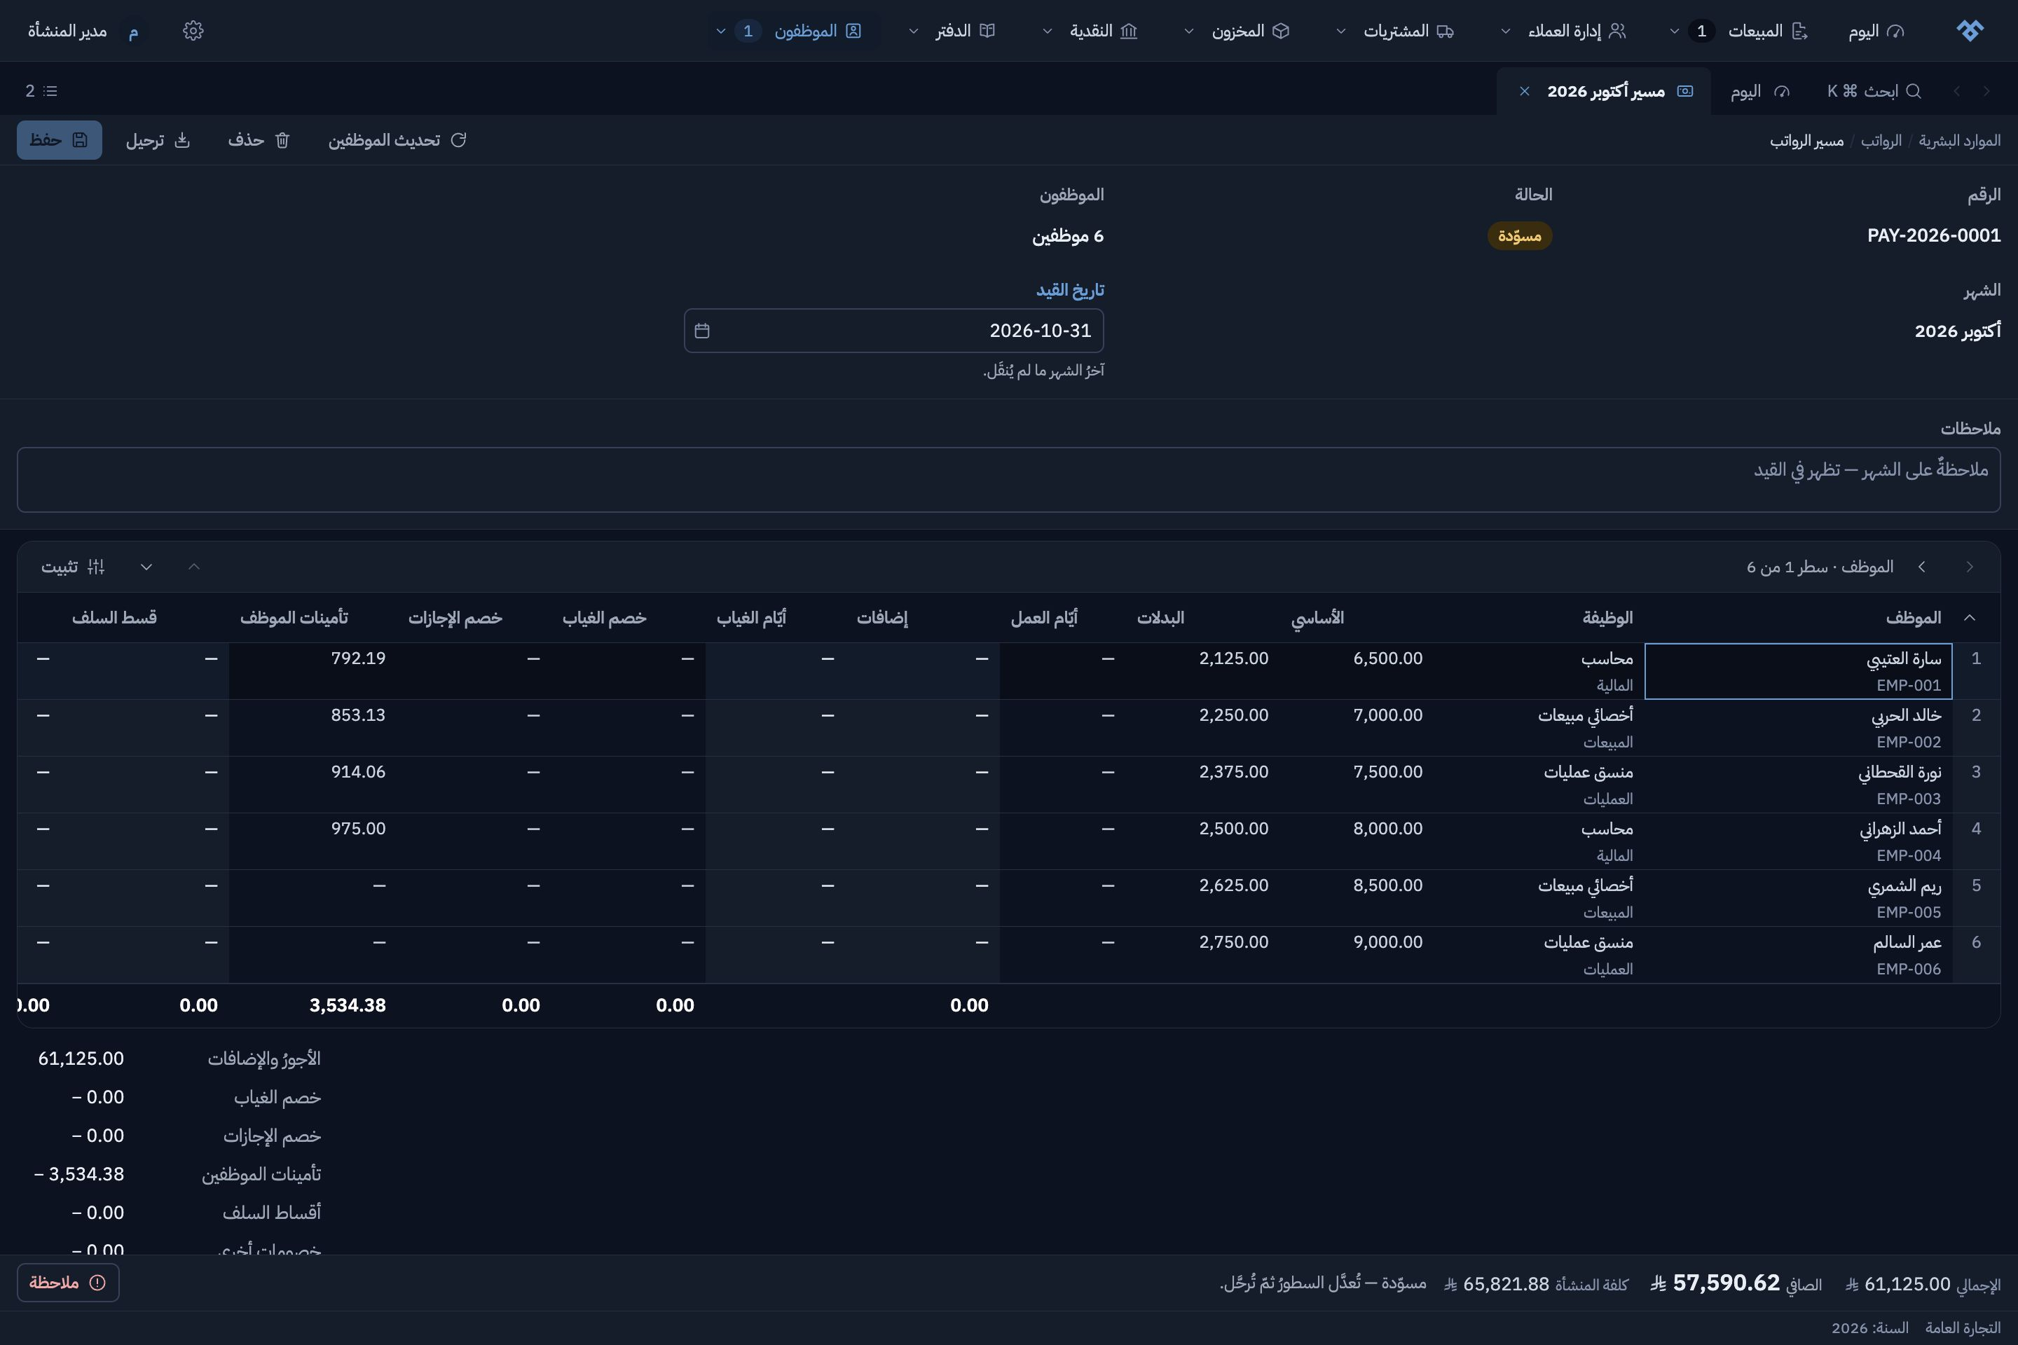Select employee cell سارة العتيبي
The height and width of the screenshot is (1345, 2018).
point(1799,671)
